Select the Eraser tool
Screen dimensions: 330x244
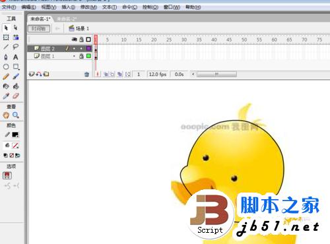point(16,96)
